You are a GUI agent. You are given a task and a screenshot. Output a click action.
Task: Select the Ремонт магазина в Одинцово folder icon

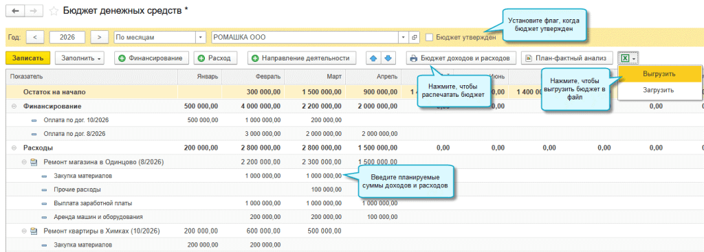coord(34,162)
